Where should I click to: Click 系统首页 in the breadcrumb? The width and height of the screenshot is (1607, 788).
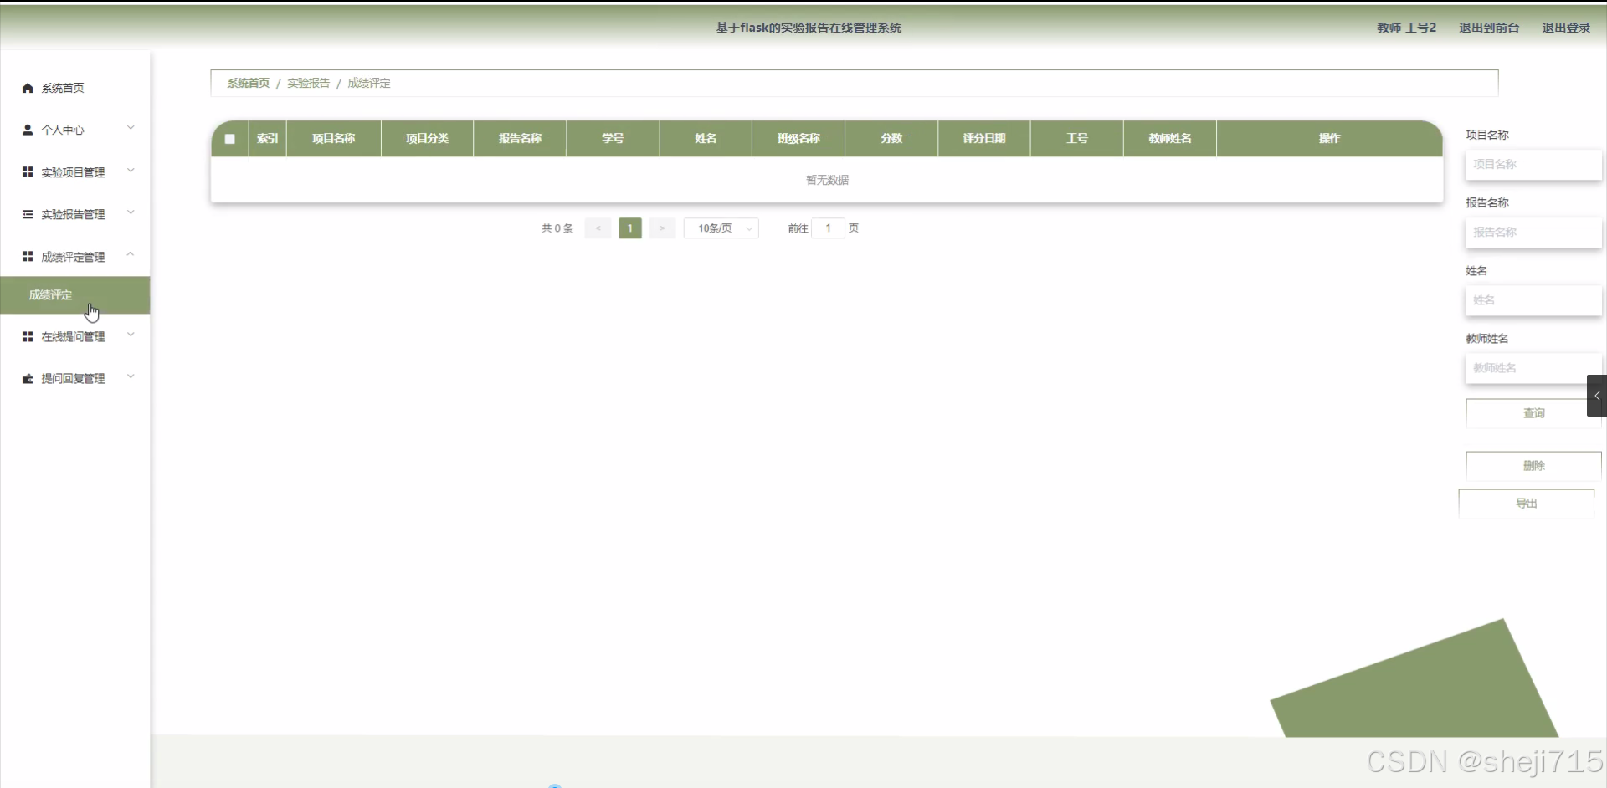click(249, 83)
